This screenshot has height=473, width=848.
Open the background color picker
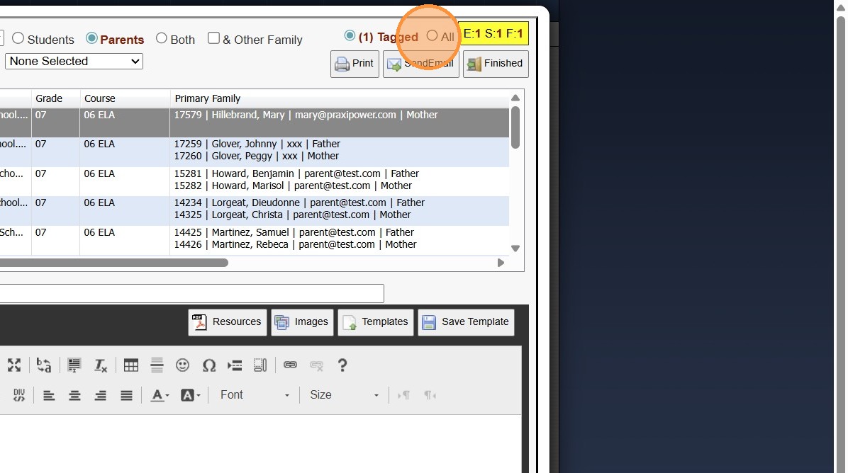point(190,396)
